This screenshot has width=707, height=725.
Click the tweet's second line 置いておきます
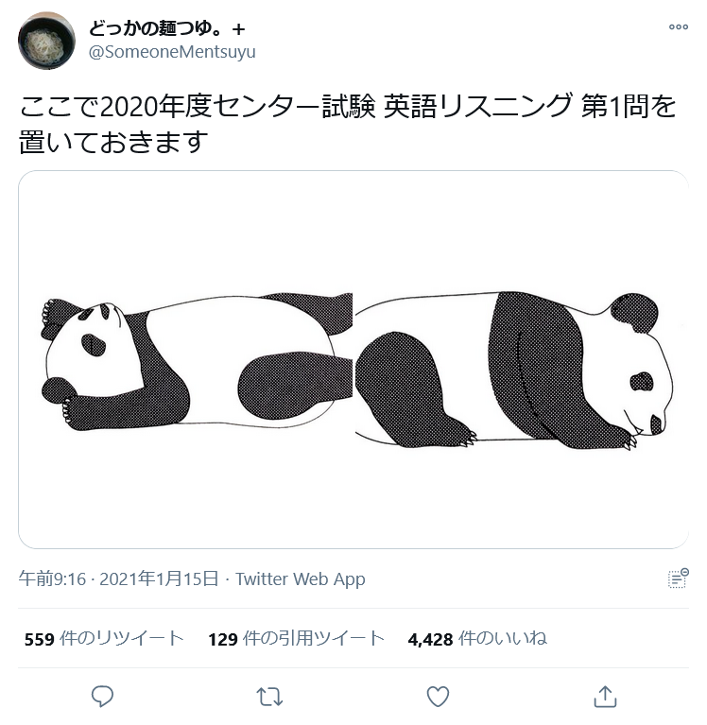pyautogui.click(x=112, y=141)
